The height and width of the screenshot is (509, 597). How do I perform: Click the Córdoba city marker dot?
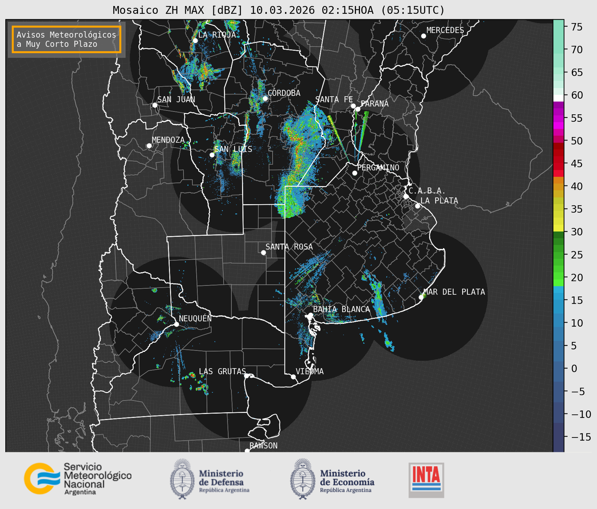point(265,98)
